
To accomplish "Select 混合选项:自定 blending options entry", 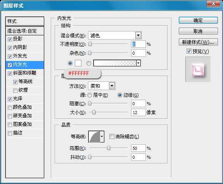I will (x=25, y=31).
